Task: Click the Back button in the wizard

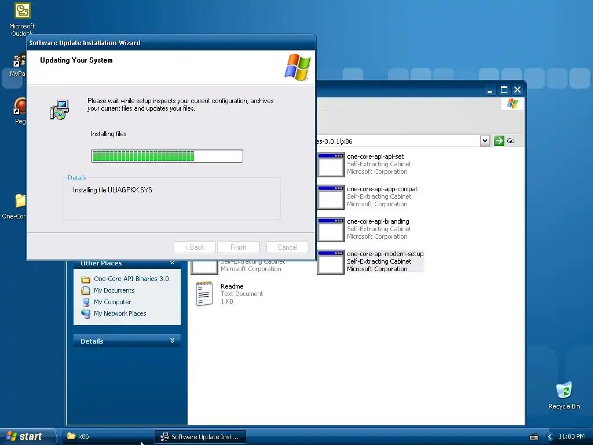Action: point(195,247)
